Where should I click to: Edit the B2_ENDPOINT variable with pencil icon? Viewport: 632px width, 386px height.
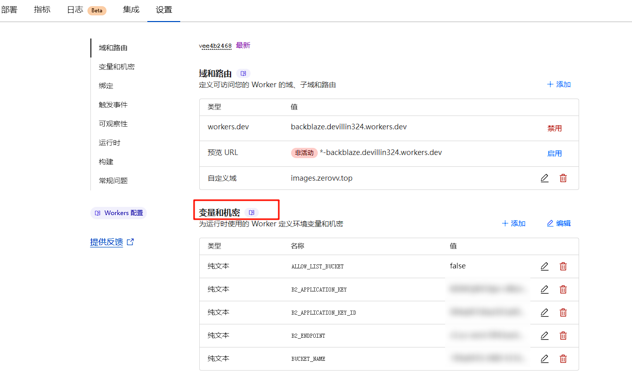pyautogui.click(x=544, y=336)
